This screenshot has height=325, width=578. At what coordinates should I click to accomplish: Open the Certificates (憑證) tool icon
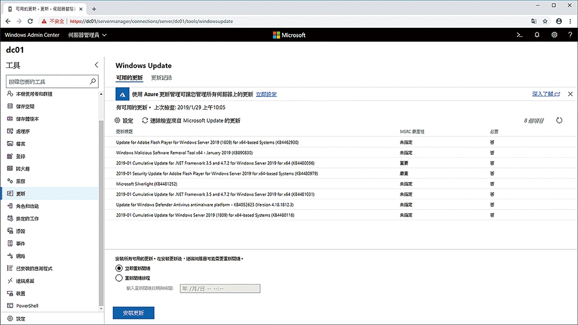[10, 231]
